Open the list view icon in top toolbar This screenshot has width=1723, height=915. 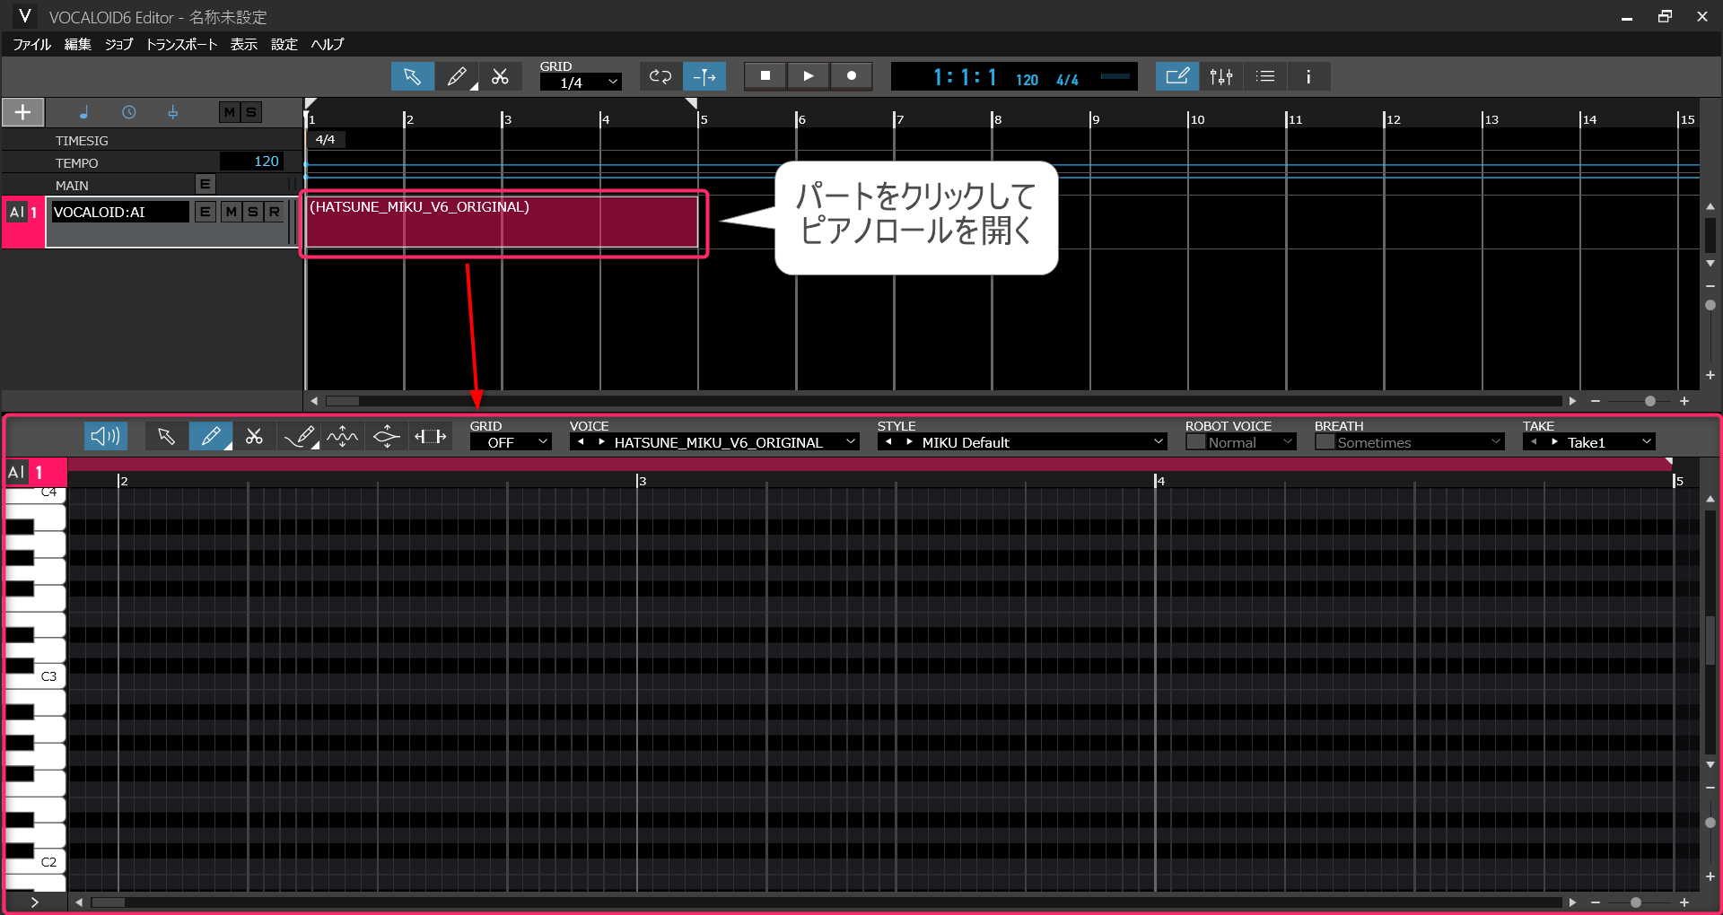(x=1265, y=76)
